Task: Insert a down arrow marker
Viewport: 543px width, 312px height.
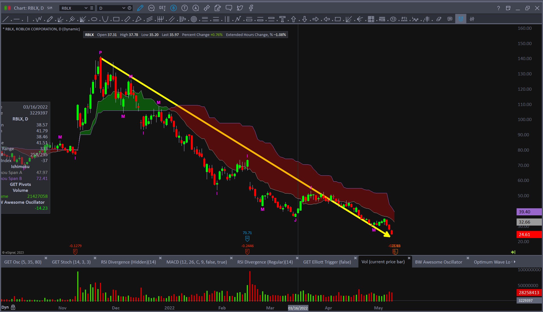Action: tap(304, 19)
